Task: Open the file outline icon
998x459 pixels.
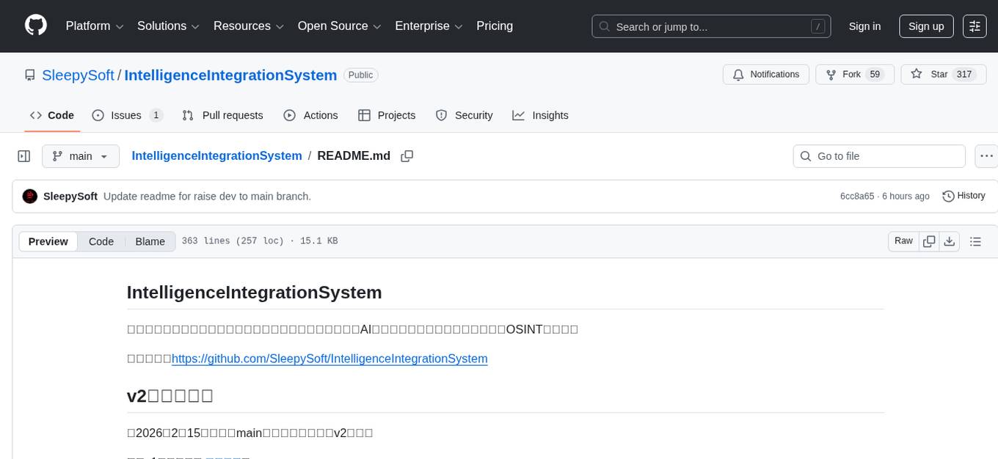Action: pyautogui.click(x=976, y=240)
